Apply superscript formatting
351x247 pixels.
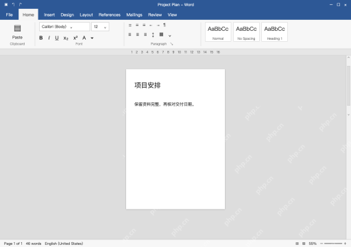[x=75, y=38]
